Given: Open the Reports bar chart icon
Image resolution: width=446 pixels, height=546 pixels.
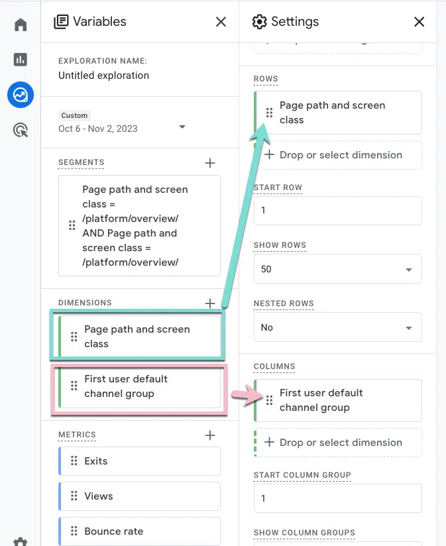Looking at the screenshot, I should [21, 60].
